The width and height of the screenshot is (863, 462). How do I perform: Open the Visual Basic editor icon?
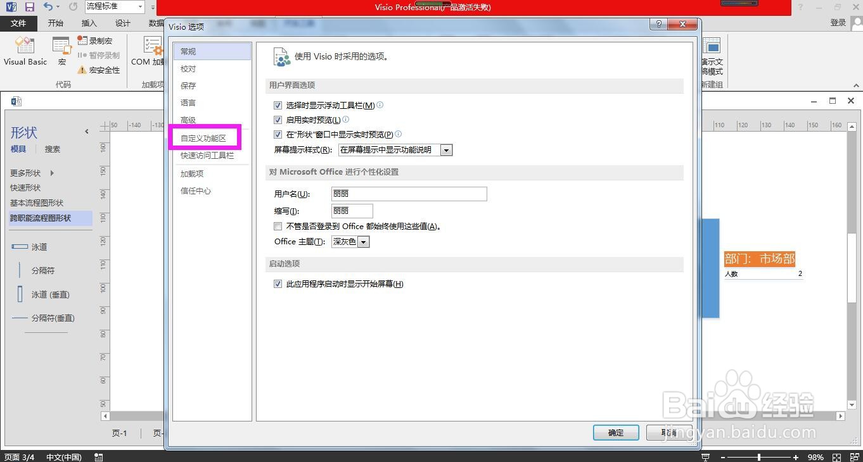coord(25,46)
